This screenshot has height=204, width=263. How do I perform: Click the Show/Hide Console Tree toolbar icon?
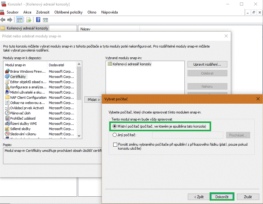pyautogui.click(x=19, y=20)
